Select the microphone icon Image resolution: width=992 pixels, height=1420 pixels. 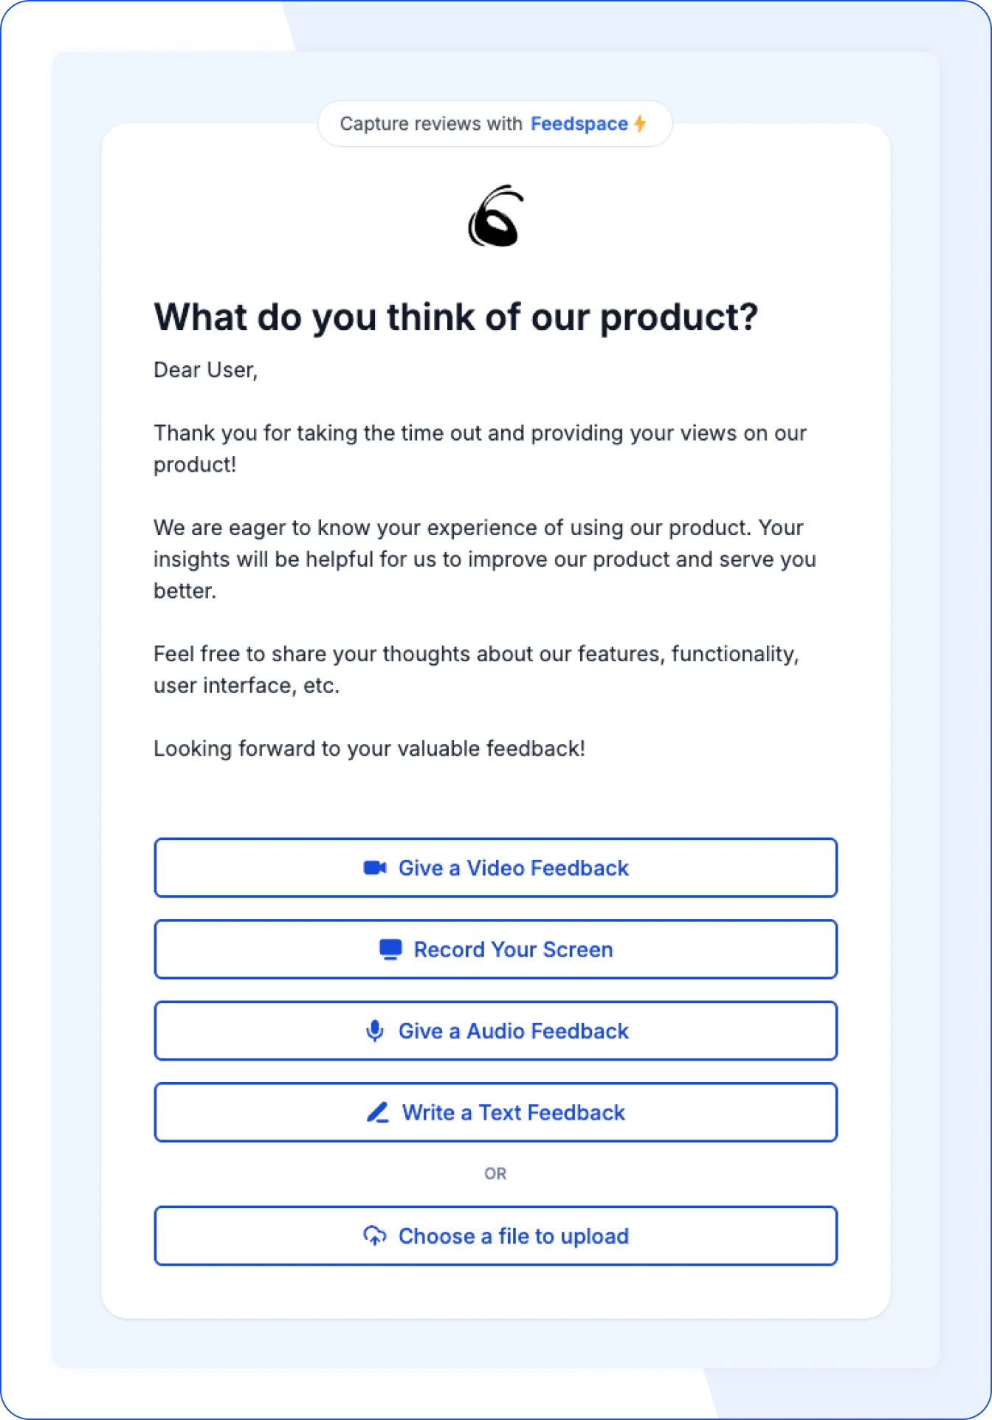[376, 1030]
